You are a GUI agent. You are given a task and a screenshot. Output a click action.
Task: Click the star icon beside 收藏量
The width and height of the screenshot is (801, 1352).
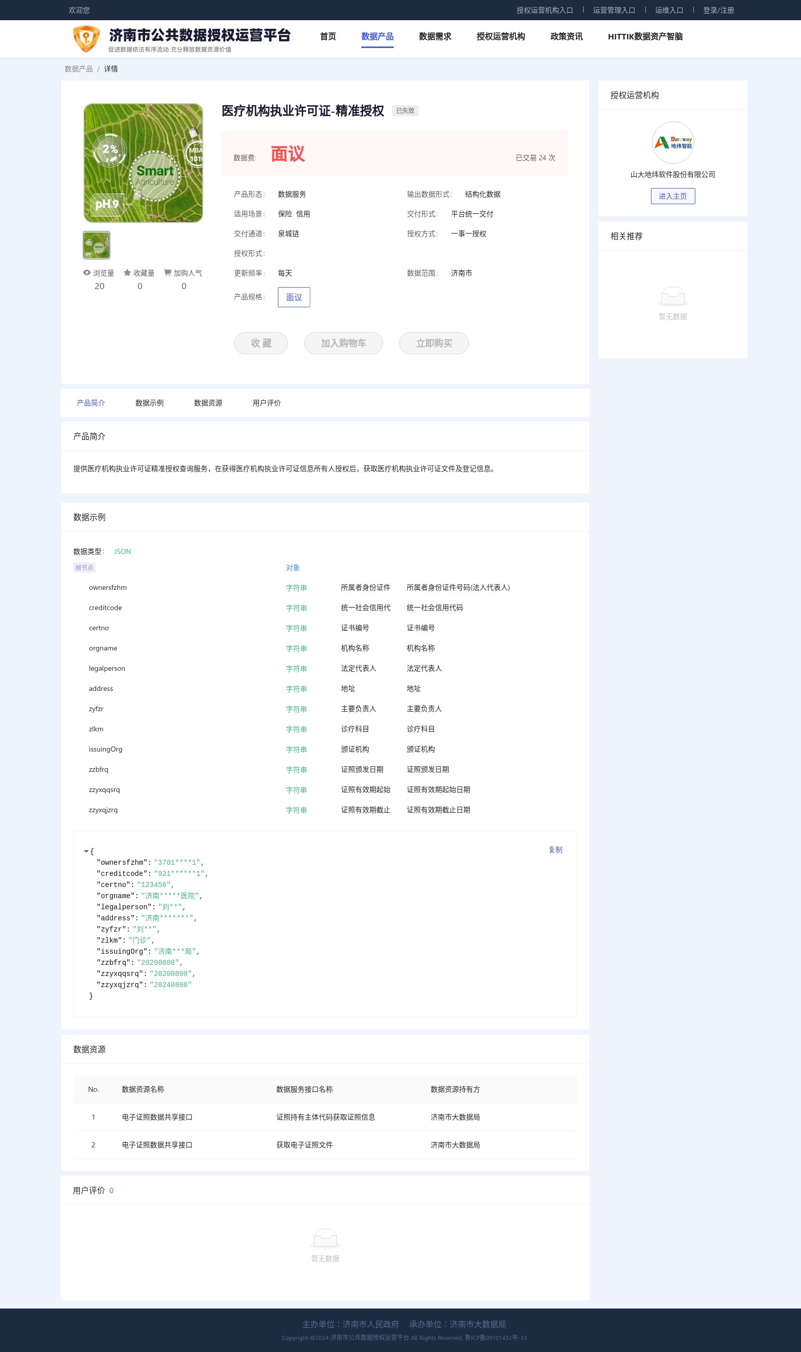[127, 272]
